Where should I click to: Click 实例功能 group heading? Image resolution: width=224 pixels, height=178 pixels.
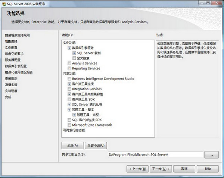click(x=69, y=43)
